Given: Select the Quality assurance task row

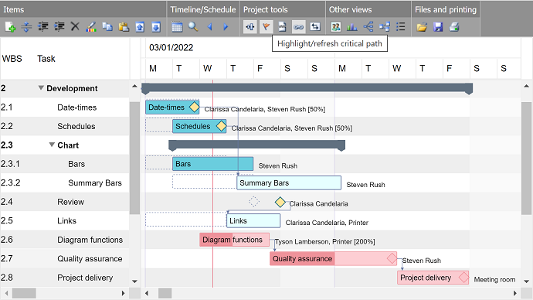Looking at the screenshot, I should (x=65, y=258).
